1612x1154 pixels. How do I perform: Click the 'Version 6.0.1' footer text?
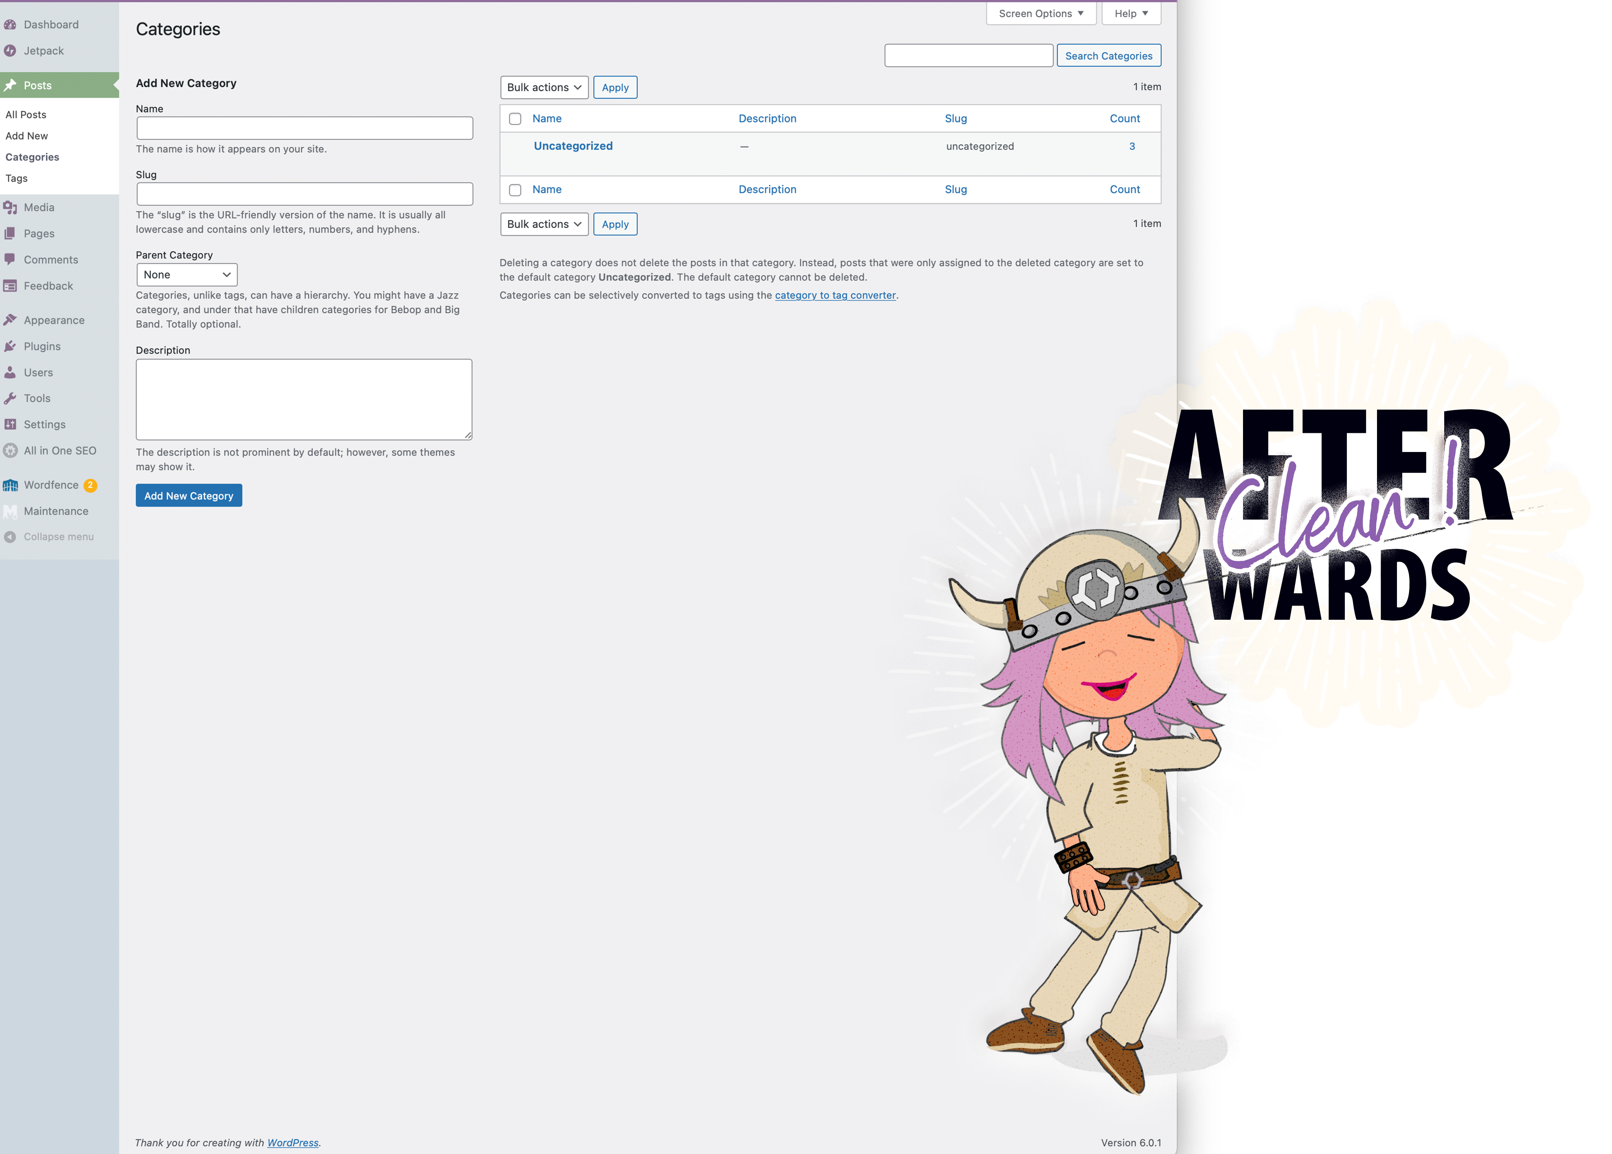[1131, 1143]
